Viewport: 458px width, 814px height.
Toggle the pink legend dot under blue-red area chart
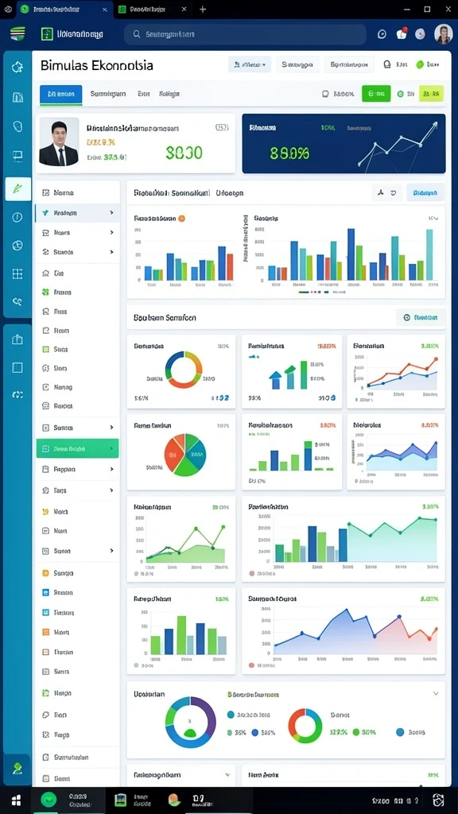tap(252, 665)
